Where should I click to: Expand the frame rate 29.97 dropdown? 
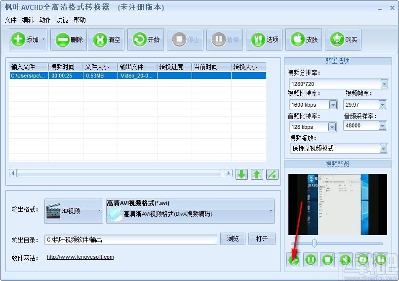(x=382, y=105)
